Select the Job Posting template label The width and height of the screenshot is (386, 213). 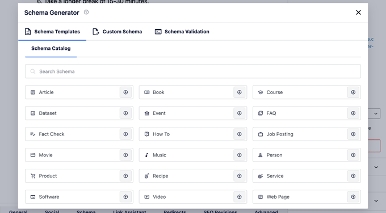[280, 134]
